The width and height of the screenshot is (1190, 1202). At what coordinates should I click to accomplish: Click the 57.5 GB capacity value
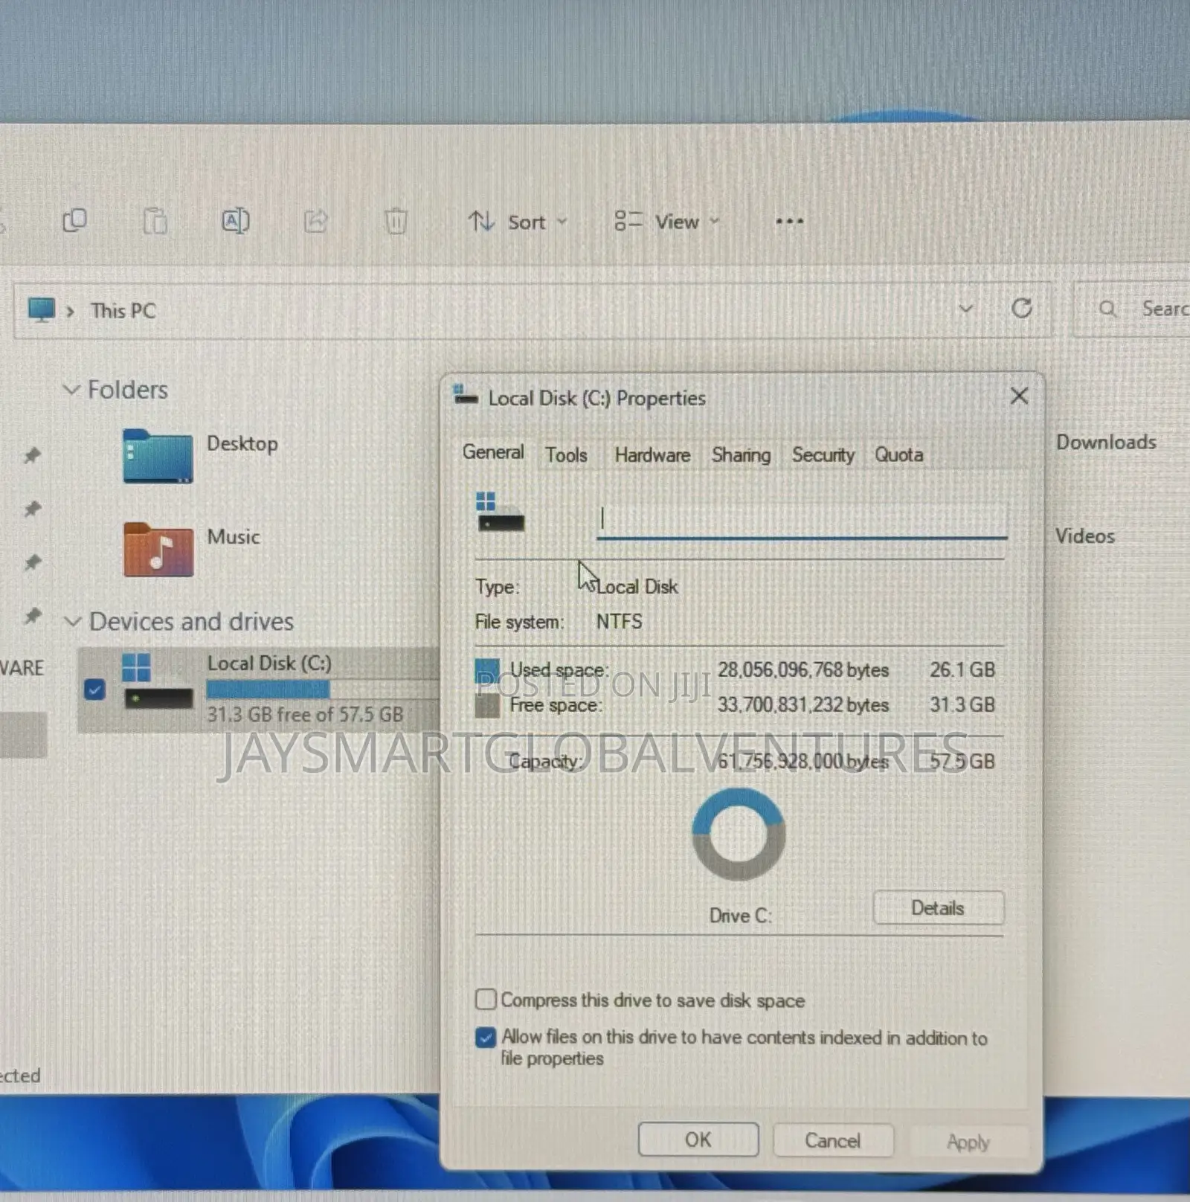(x=962, y=761)
